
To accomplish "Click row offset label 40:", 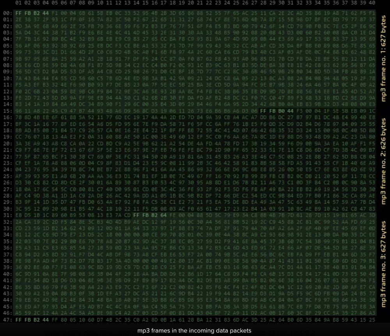I will click(x=7, y=274).
